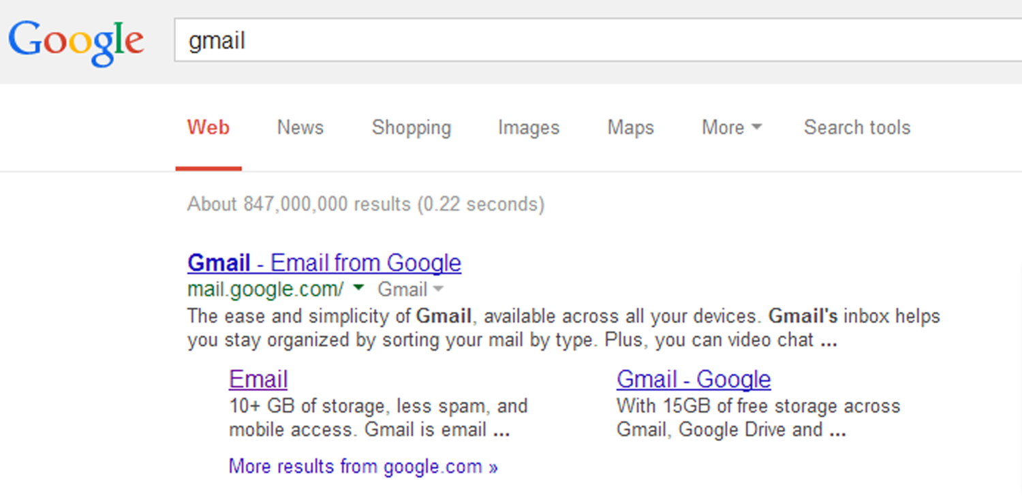Click the green arrow beside mail.google.com
Viewport: 1022px width, 498px height.
358,289
